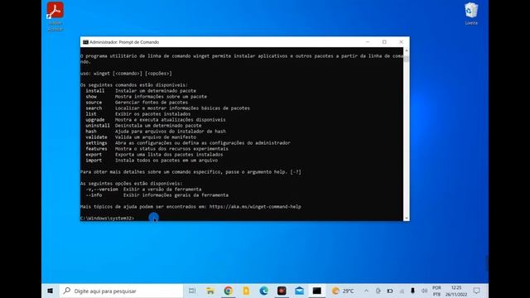The width and height of the screenshot is (530, 298).
Task: Open the yellow notes app in the taskbar
Action: point(246,291)
